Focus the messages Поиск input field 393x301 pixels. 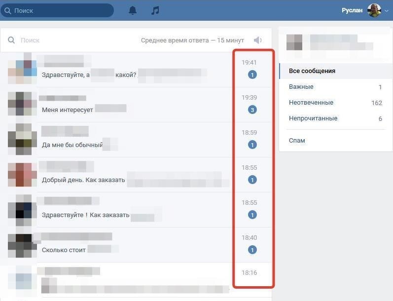click(72, 40)
